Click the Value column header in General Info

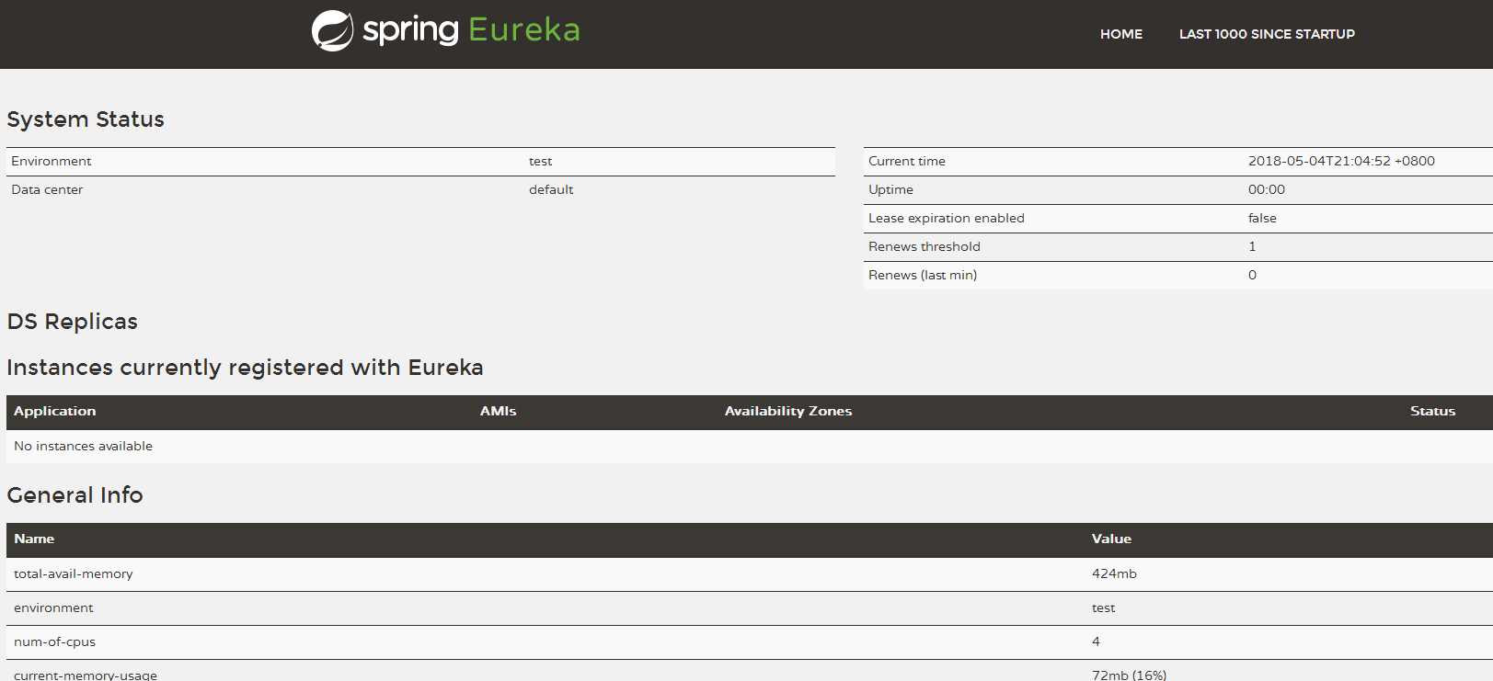[1111, 539]
